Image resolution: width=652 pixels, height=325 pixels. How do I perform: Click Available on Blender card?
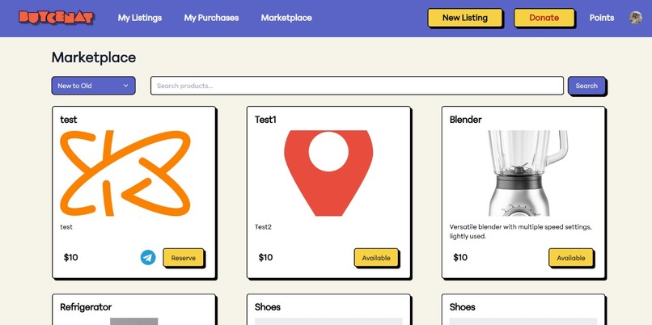(x=570, y=258)
